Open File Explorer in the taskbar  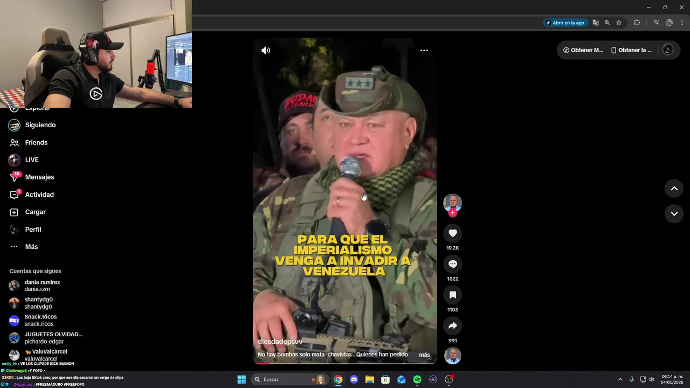tap(369, 379)
